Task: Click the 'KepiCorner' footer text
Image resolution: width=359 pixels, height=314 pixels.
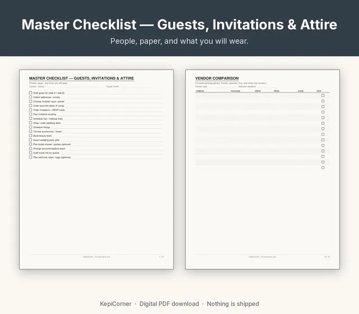Action: [116, 304]
